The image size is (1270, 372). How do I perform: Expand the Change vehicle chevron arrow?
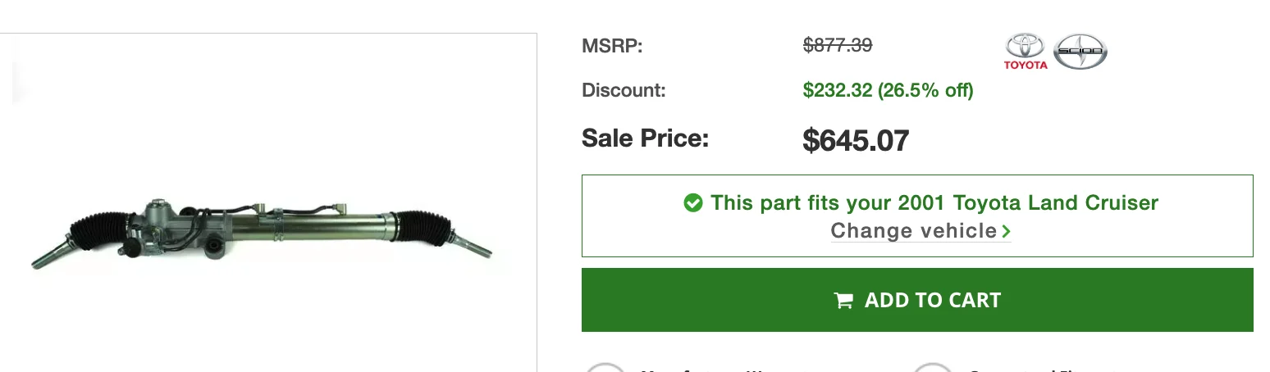tap(1007, 232)
